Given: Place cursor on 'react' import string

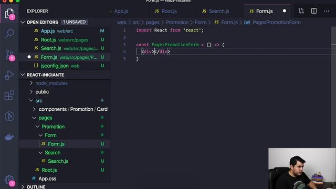Looking at the screenshot, I should pyautogui.click(x=192, y=30).
